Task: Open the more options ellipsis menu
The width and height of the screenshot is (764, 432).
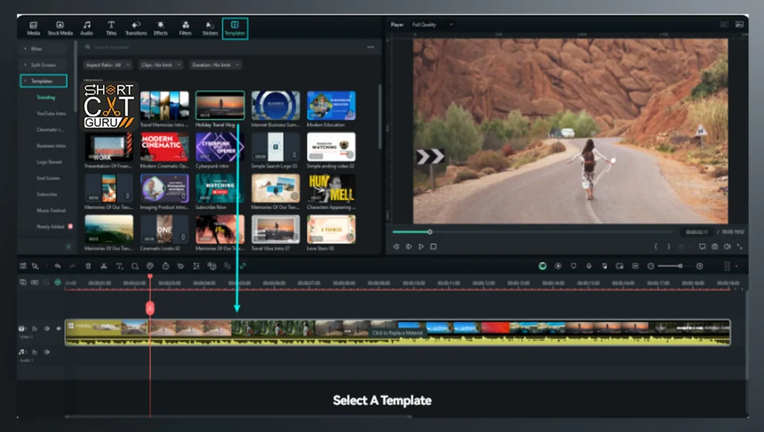Action: [371, 47]
